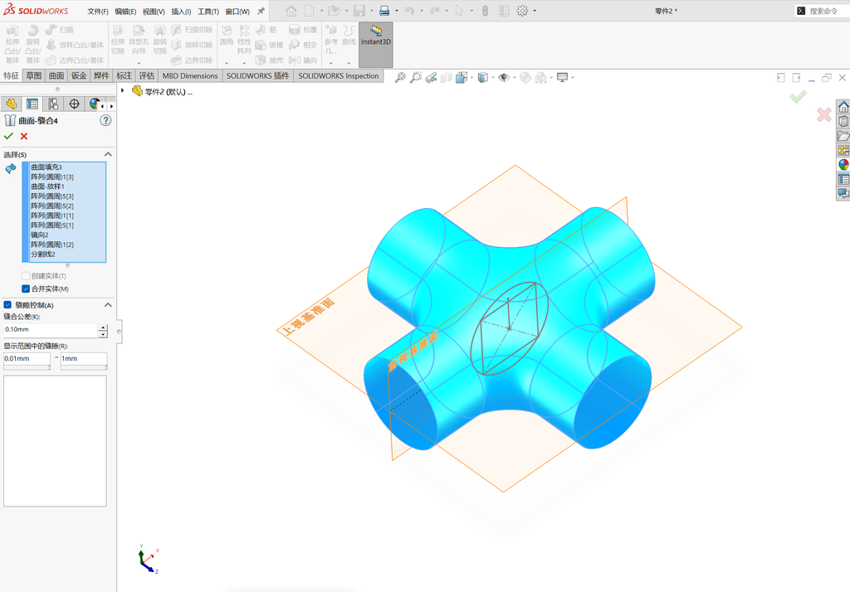Toggle the 缝隙控制 checkbox
Screen dimensions: 850x592
click(7, 305)
